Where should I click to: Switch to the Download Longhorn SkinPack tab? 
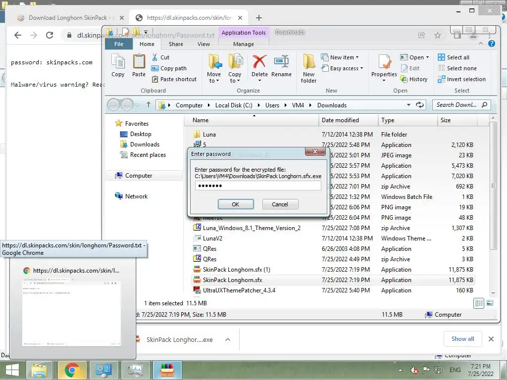pos(71,18)
